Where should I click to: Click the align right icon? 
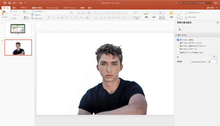pos(105,17)
